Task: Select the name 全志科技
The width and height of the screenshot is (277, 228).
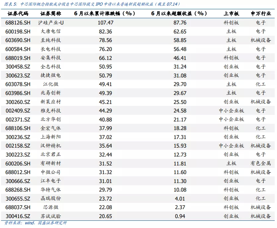Action: pos(51,67)
